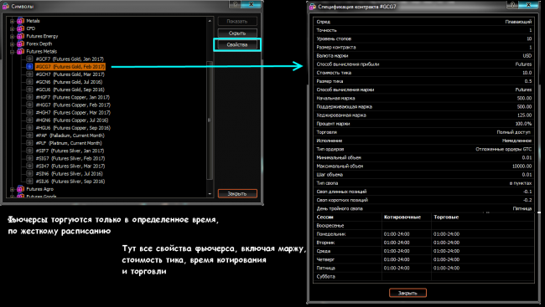Select #PLF Platinum, Current Month
The image size is (545, 307).
pyautogui.click(x=69, y=143)
